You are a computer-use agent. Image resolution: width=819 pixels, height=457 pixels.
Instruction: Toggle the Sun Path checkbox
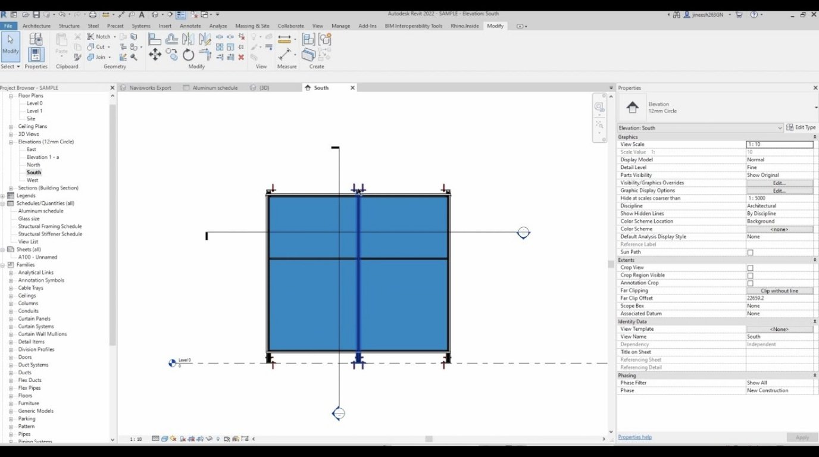750,252
